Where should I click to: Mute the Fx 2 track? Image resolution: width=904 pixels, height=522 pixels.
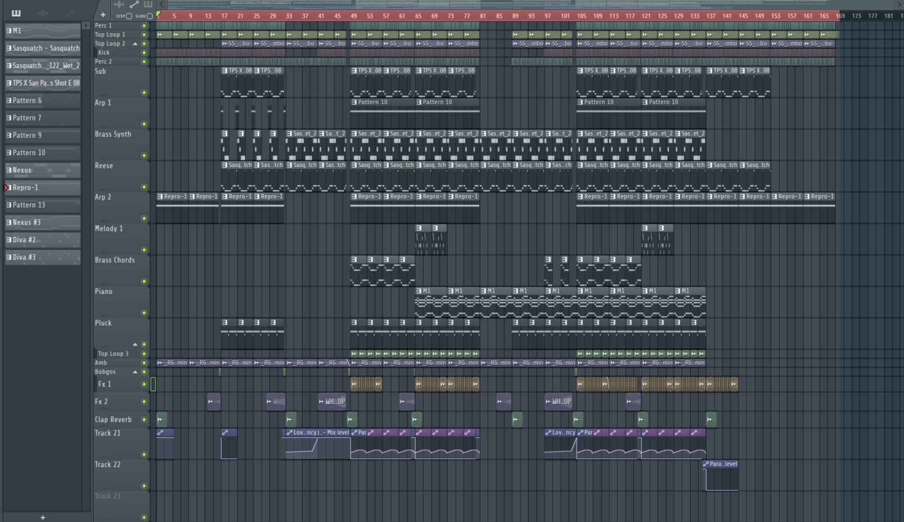coord(144,401)
